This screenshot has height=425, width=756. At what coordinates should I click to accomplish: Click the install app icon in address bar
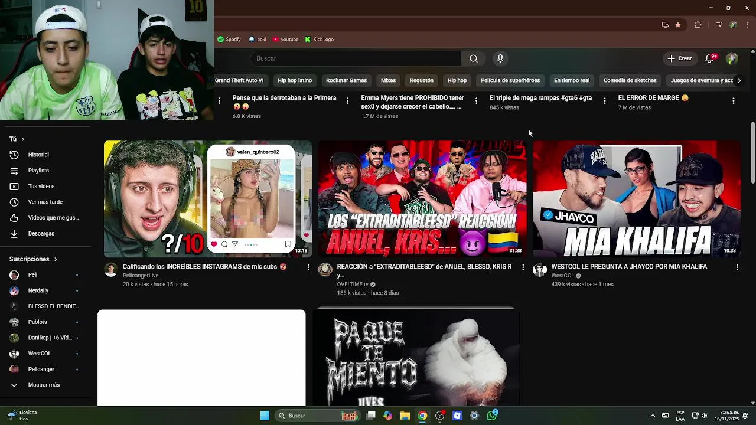(665, 25)
